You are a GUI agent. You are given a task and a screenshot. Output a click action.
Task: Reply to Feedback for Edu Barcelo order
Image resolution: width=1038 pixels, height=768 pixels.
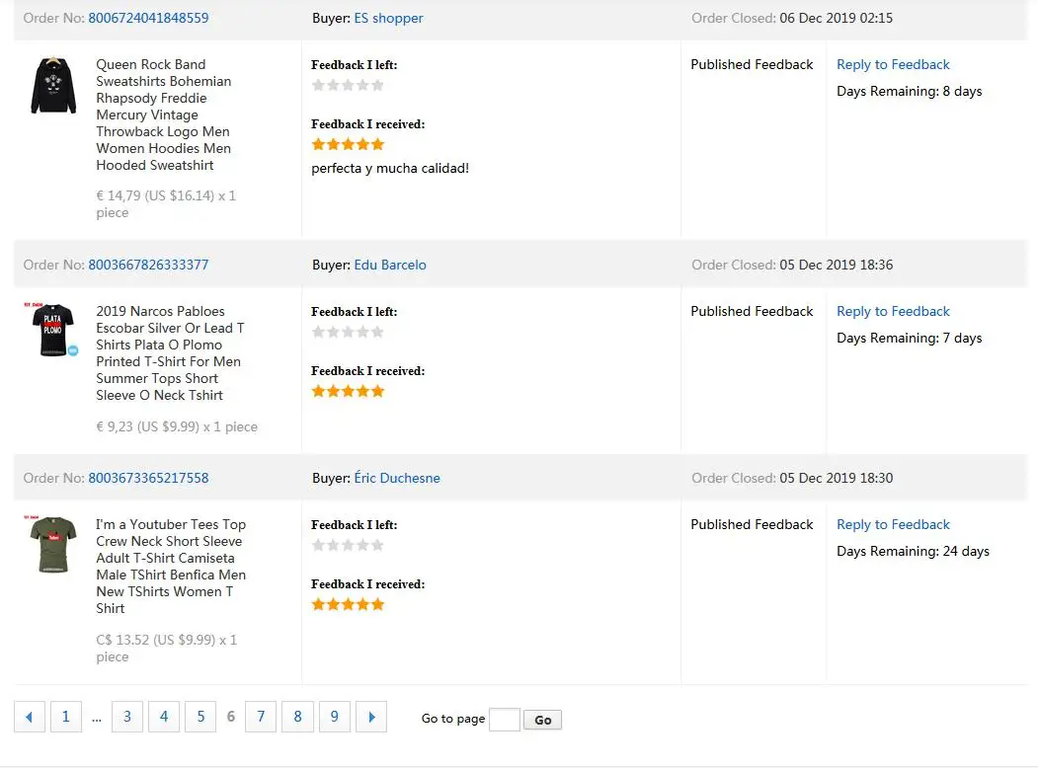tap(893, 311)
